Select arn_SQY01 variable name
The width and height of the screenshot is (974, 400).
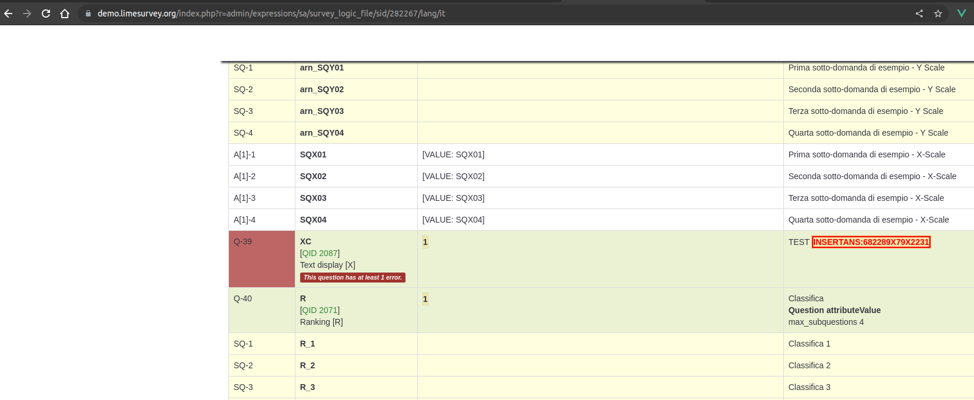coord(322,68)
